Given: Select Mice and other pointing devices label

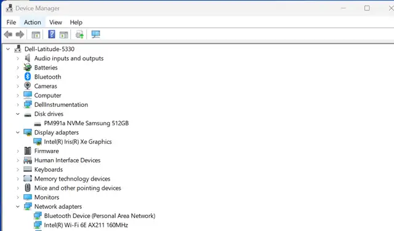Looking at the screenshot, I should 78,188.
